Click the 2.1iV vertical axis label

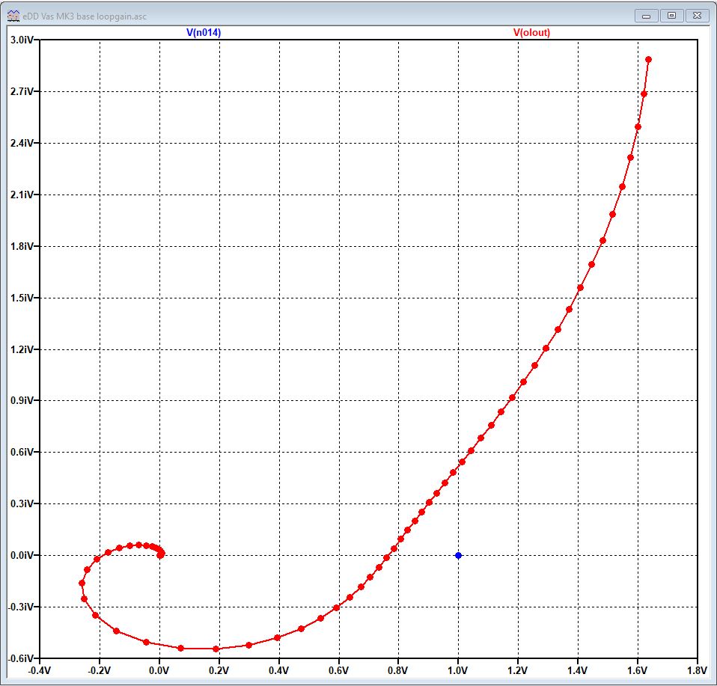pos(22,195)
